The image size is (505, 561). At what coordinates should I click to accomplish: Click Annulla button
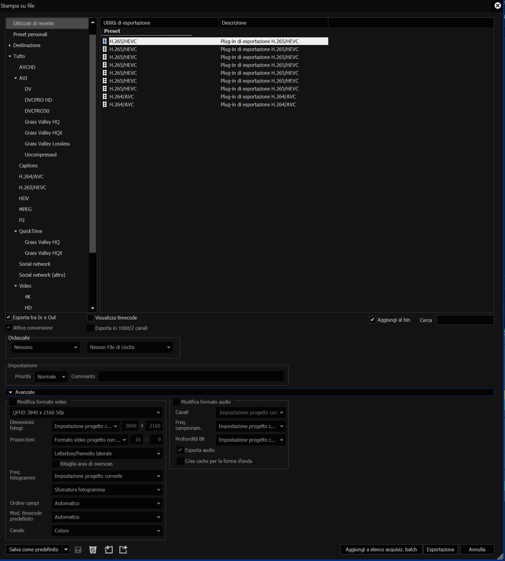tap(477, 549)
